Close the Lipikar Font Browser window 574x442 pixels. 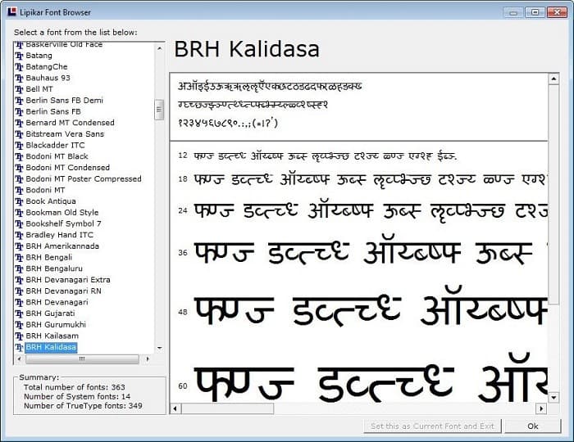(x=556, y=12)
